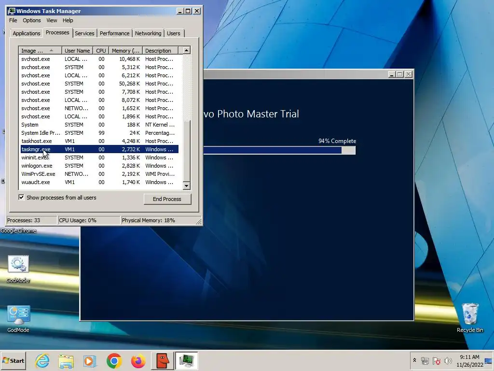Sort by the User Name column header

pyautogui.click(x=77, y=50)
